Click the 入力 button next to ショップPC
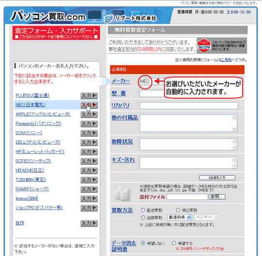262x256 pixels. pos(89,208)
